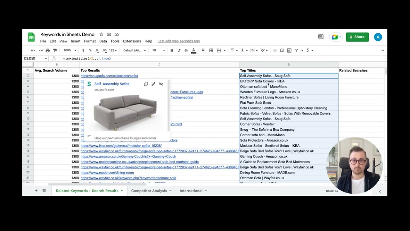Viewport: 410px width, 231px height.
Task: Open the Help menu
Action: point(148,41)
